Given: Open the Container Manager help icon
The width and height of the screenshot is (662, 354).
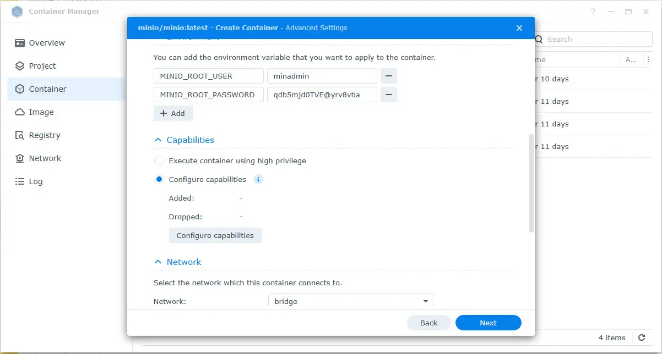Looking at the screenshot, I should point(593,12).
